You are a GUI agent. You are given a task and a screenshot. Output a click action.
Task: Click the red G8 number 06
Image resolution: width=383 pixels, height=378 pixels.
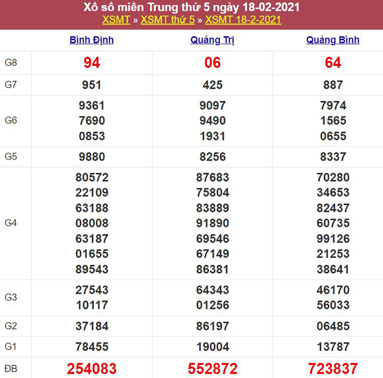[212, 63]
